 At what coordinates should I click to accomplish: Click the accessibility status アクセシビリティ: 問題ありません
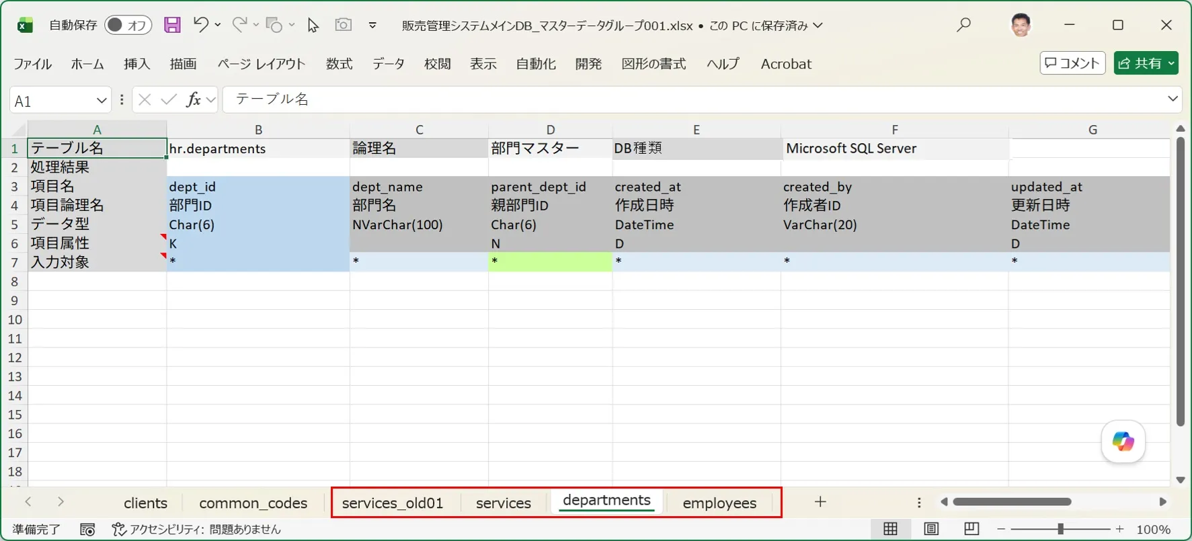(196, 530)
